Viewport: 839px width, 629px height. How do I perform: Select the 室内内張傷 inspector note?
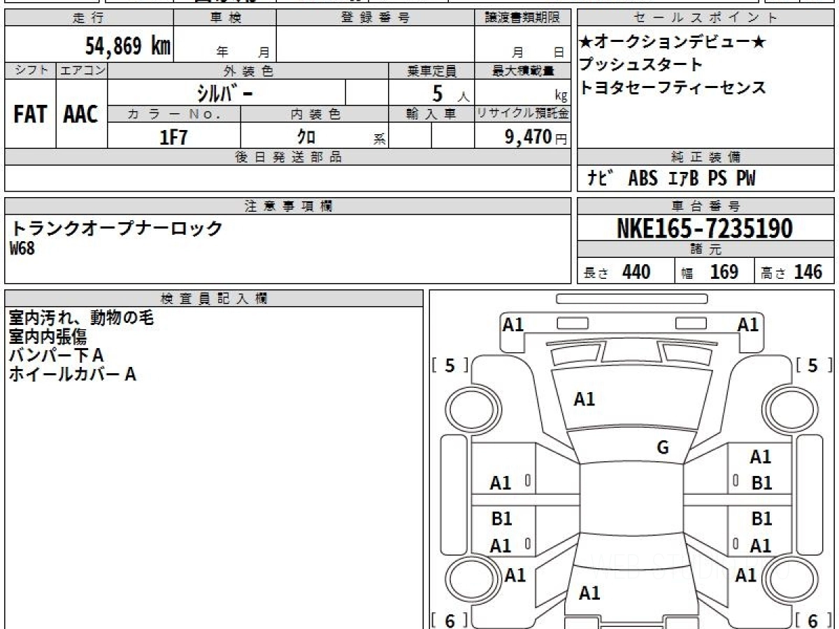(x=48, y=337)
